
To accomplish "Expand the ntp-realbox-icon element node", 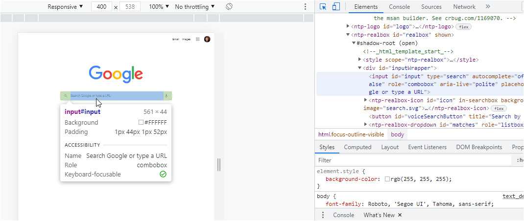I will [366, 100].
